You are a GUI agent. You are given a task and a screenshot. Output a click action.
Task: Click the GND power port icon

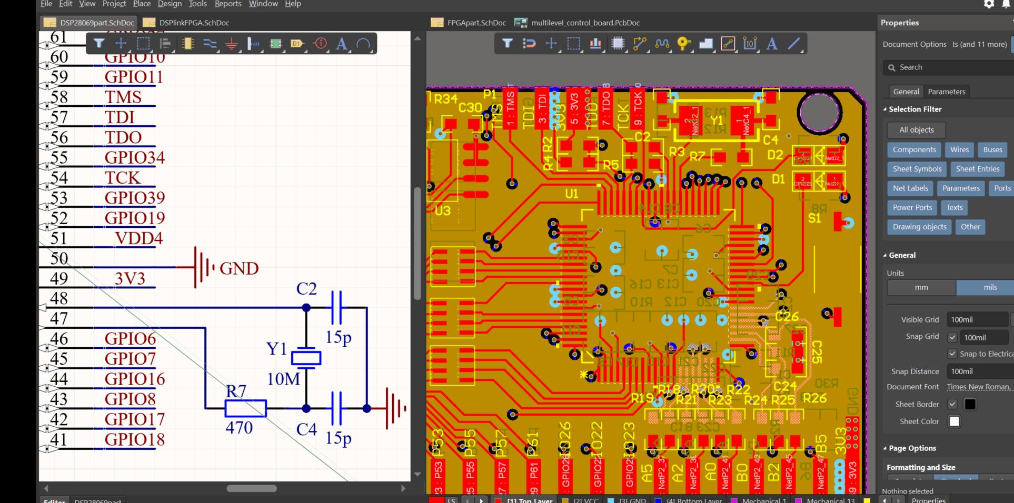click(231, 44)
